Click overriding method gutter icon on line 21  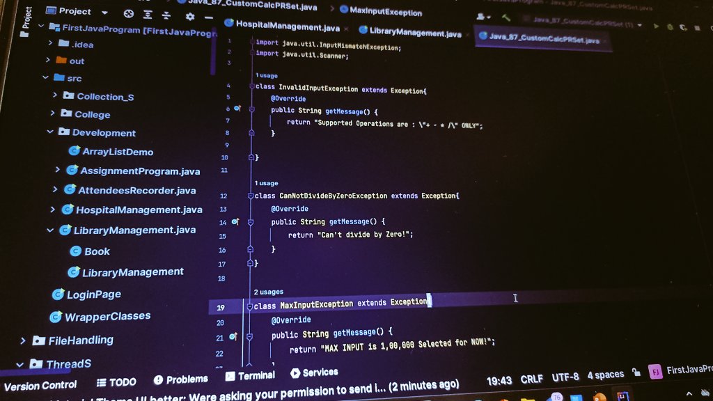point(233,336)
